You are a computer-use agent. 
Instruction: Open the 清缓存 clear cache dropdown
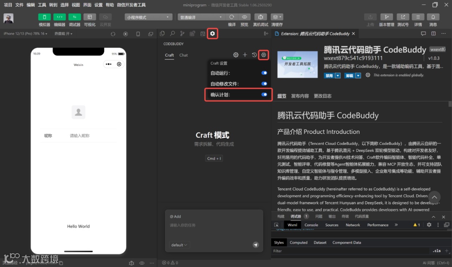277,17
